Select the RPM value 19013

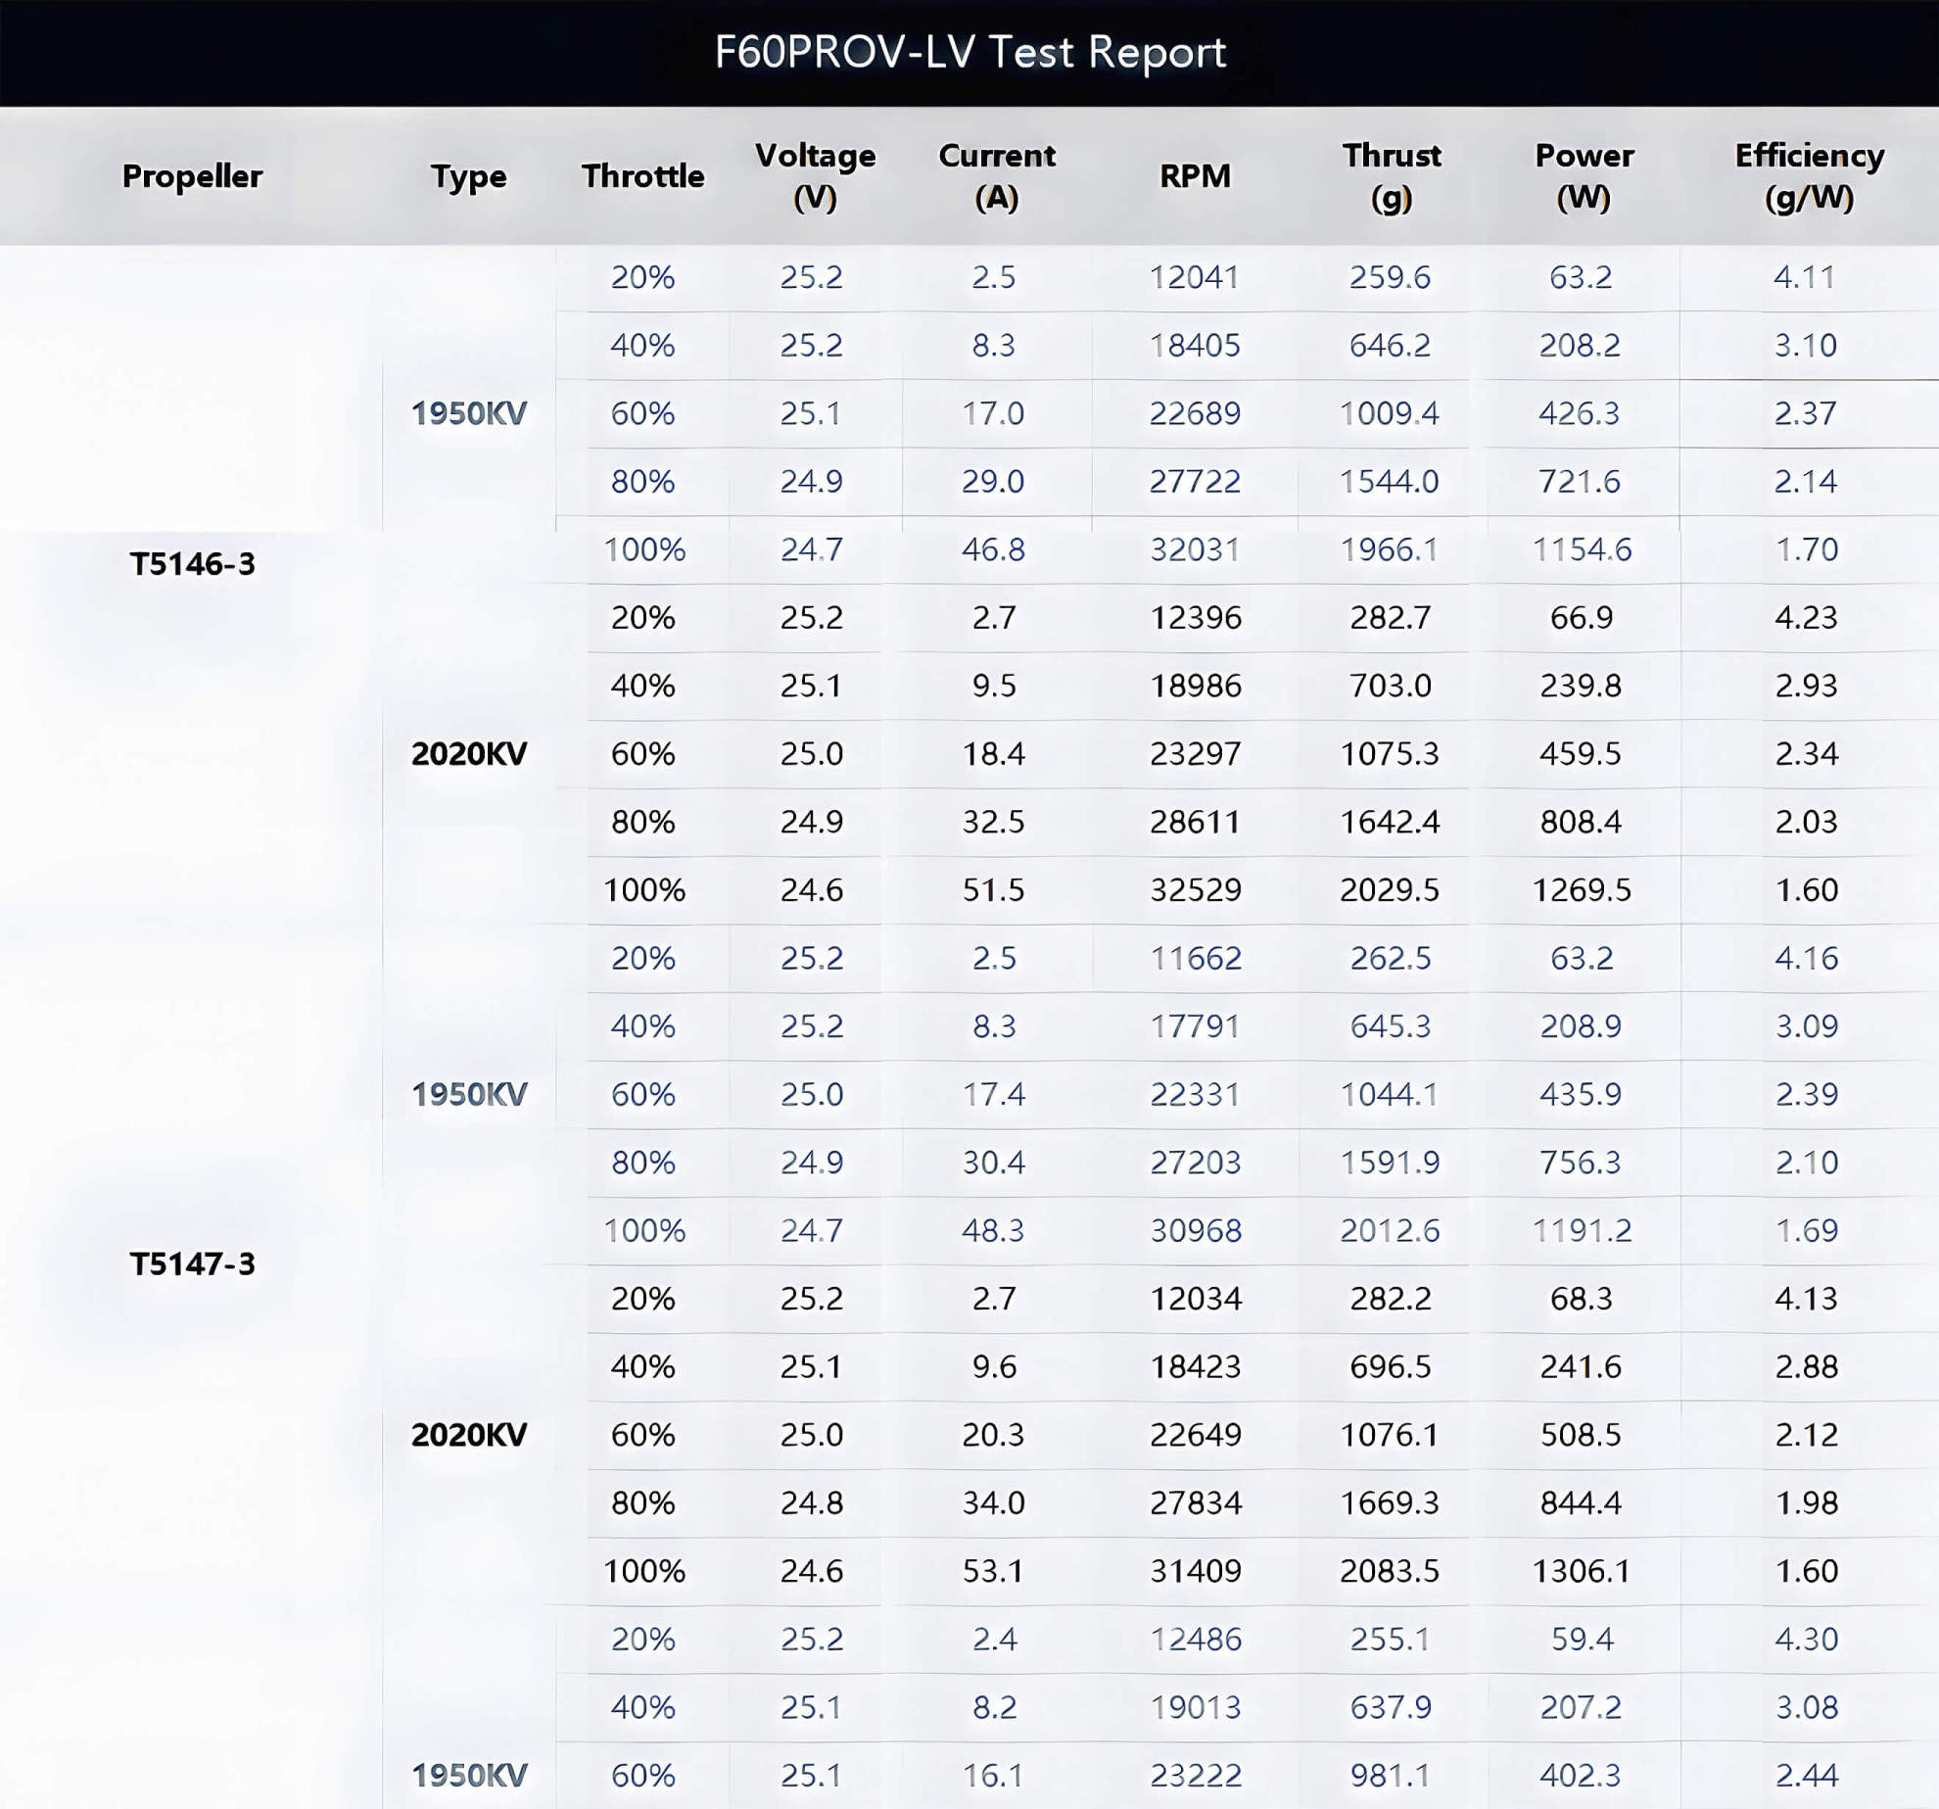click(x=1195, y=1707)
